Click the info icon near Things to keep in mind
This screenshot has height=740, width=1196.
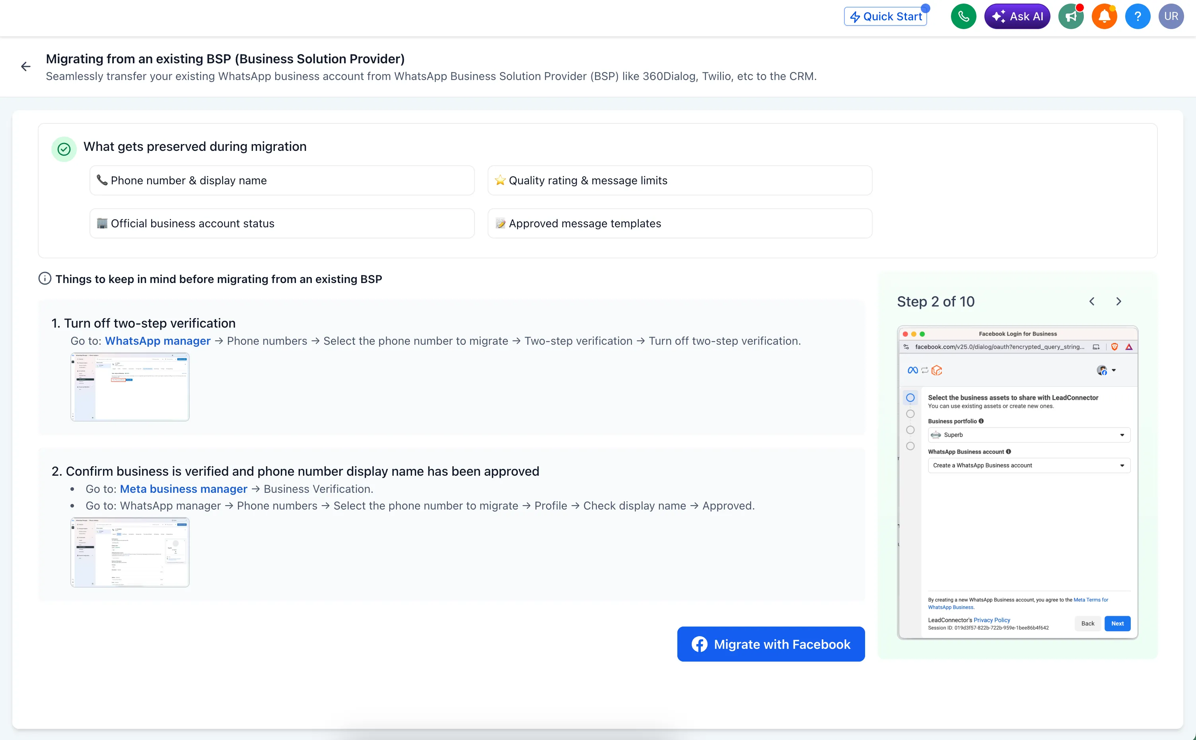pos(45,279)
